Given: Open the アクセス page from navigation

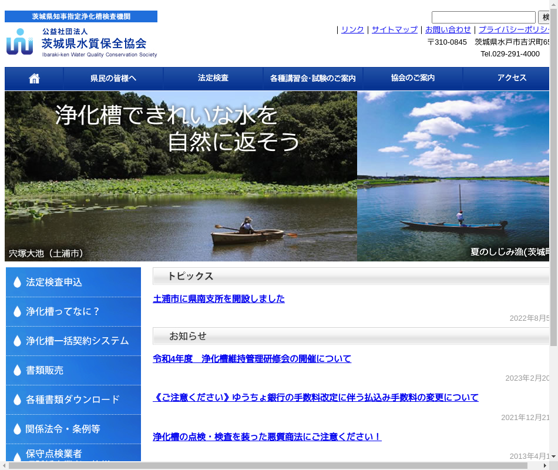Looking at the screenshot, I should coord(511,79).
